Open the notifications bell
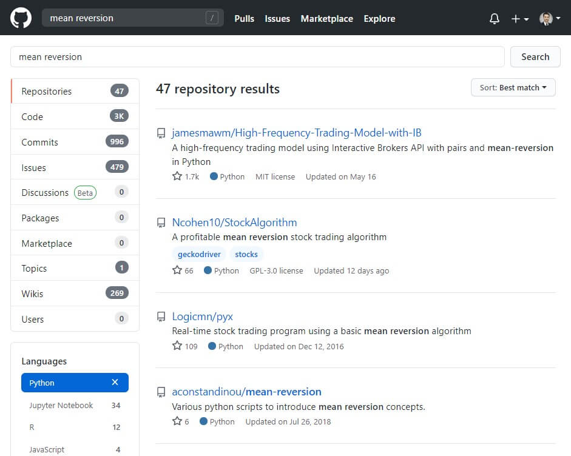Viewport: 571px width, 456px height. (494, 19)
